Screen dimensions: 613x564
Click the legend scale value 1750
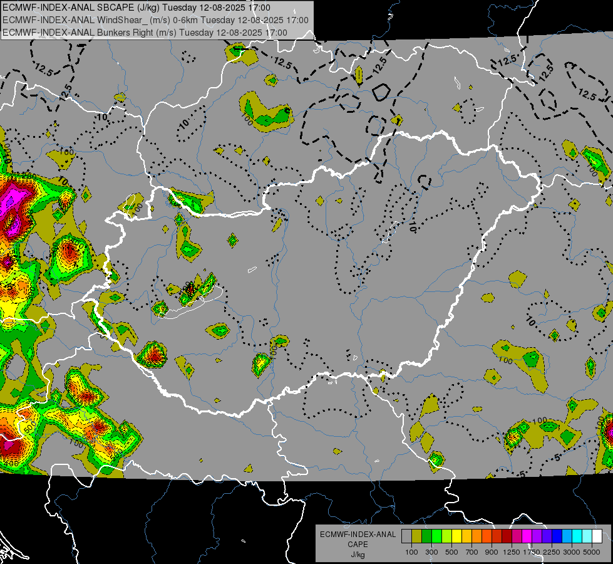pos(532,552)
